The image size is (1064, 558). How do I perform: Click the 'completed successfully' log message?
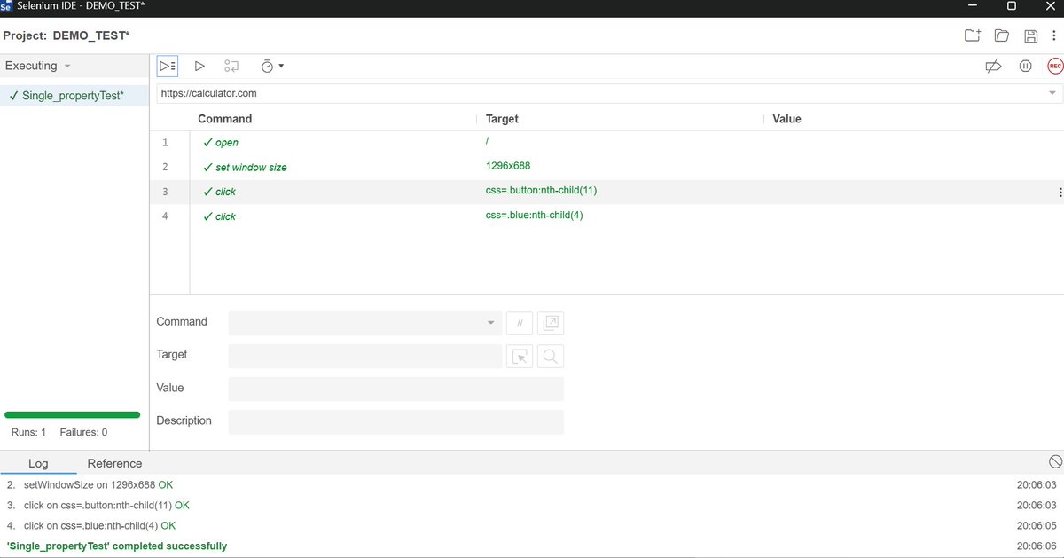117,546
